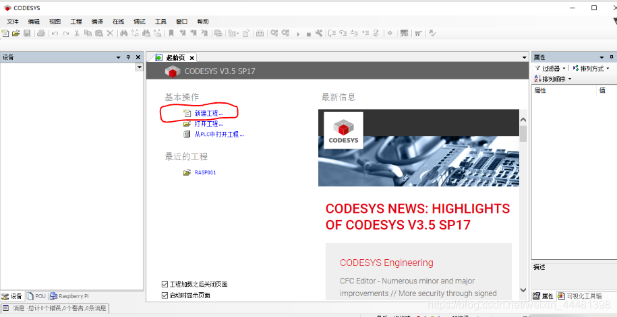Click the Show current statement arrow icon

coord(390,34)
